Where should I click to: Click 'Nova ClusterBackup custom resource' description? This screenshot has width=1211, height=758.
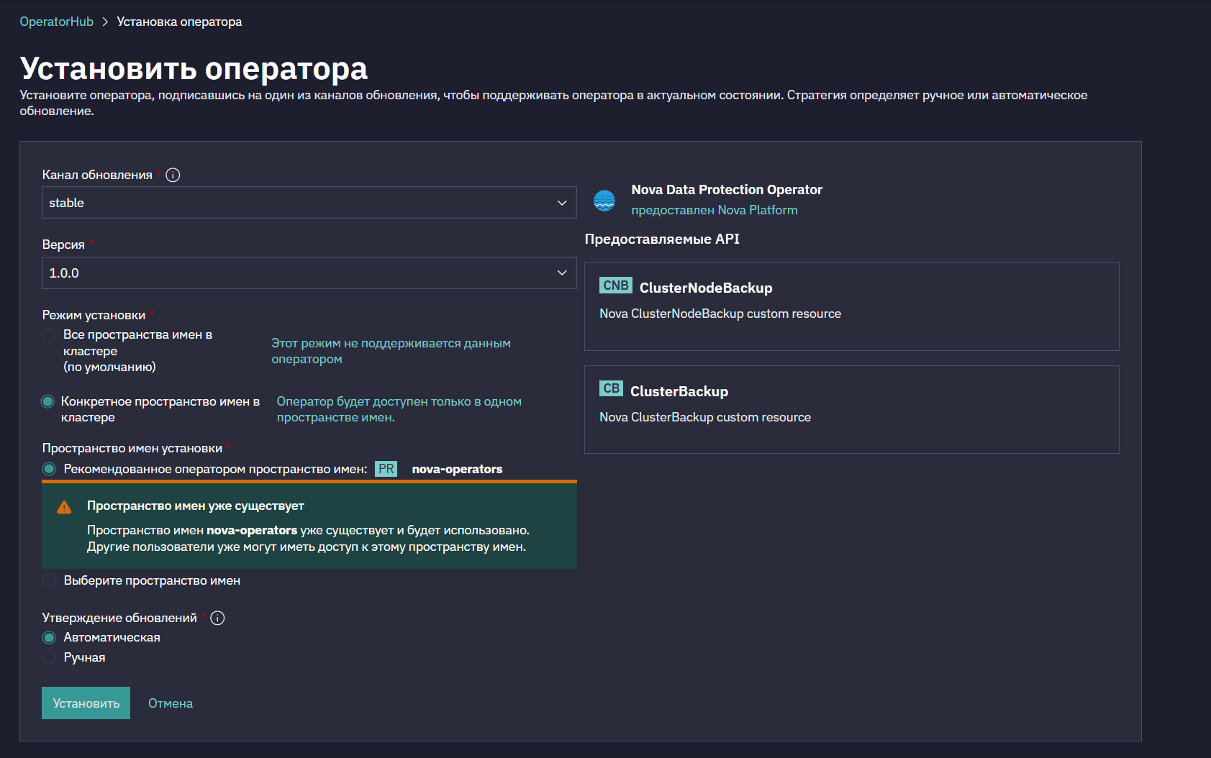point(705,417)
